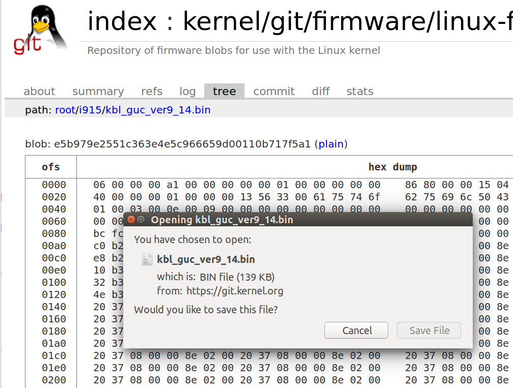Open the diff tab
This screenshot has height=388, width=513.
pos(320,91)
